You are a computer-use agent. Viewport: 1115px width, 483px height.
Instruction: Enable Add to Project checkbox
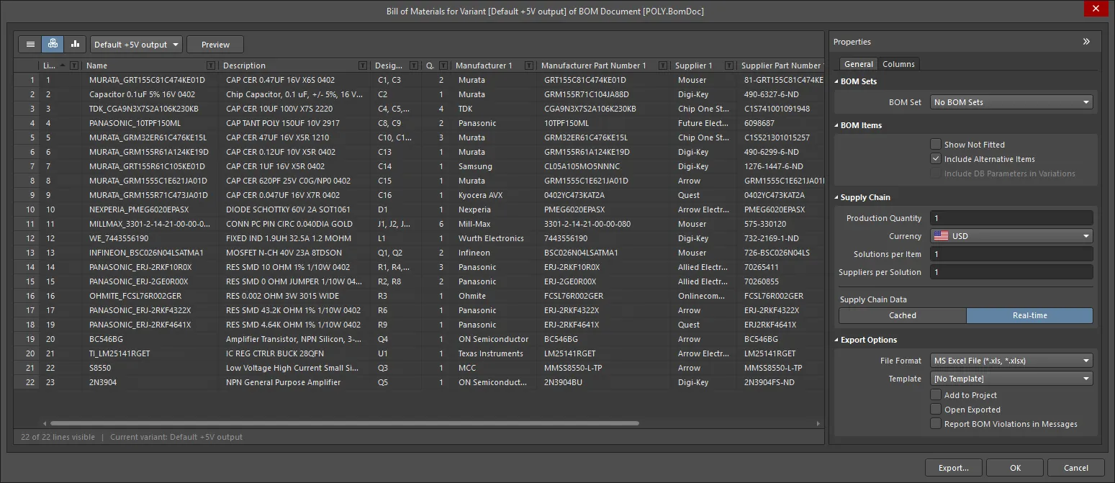[936, 394]
